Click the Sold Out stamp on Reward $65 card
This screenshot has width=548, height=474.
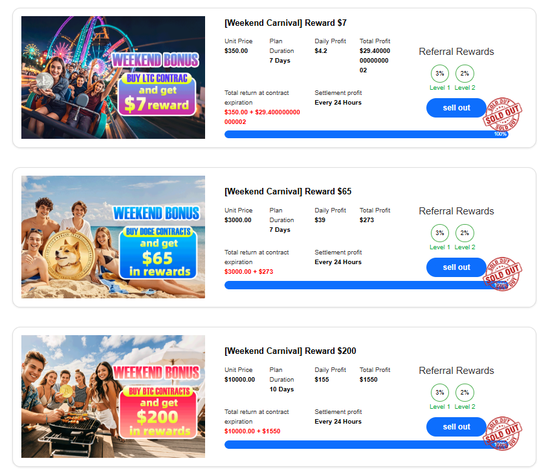tap(503, 275)
